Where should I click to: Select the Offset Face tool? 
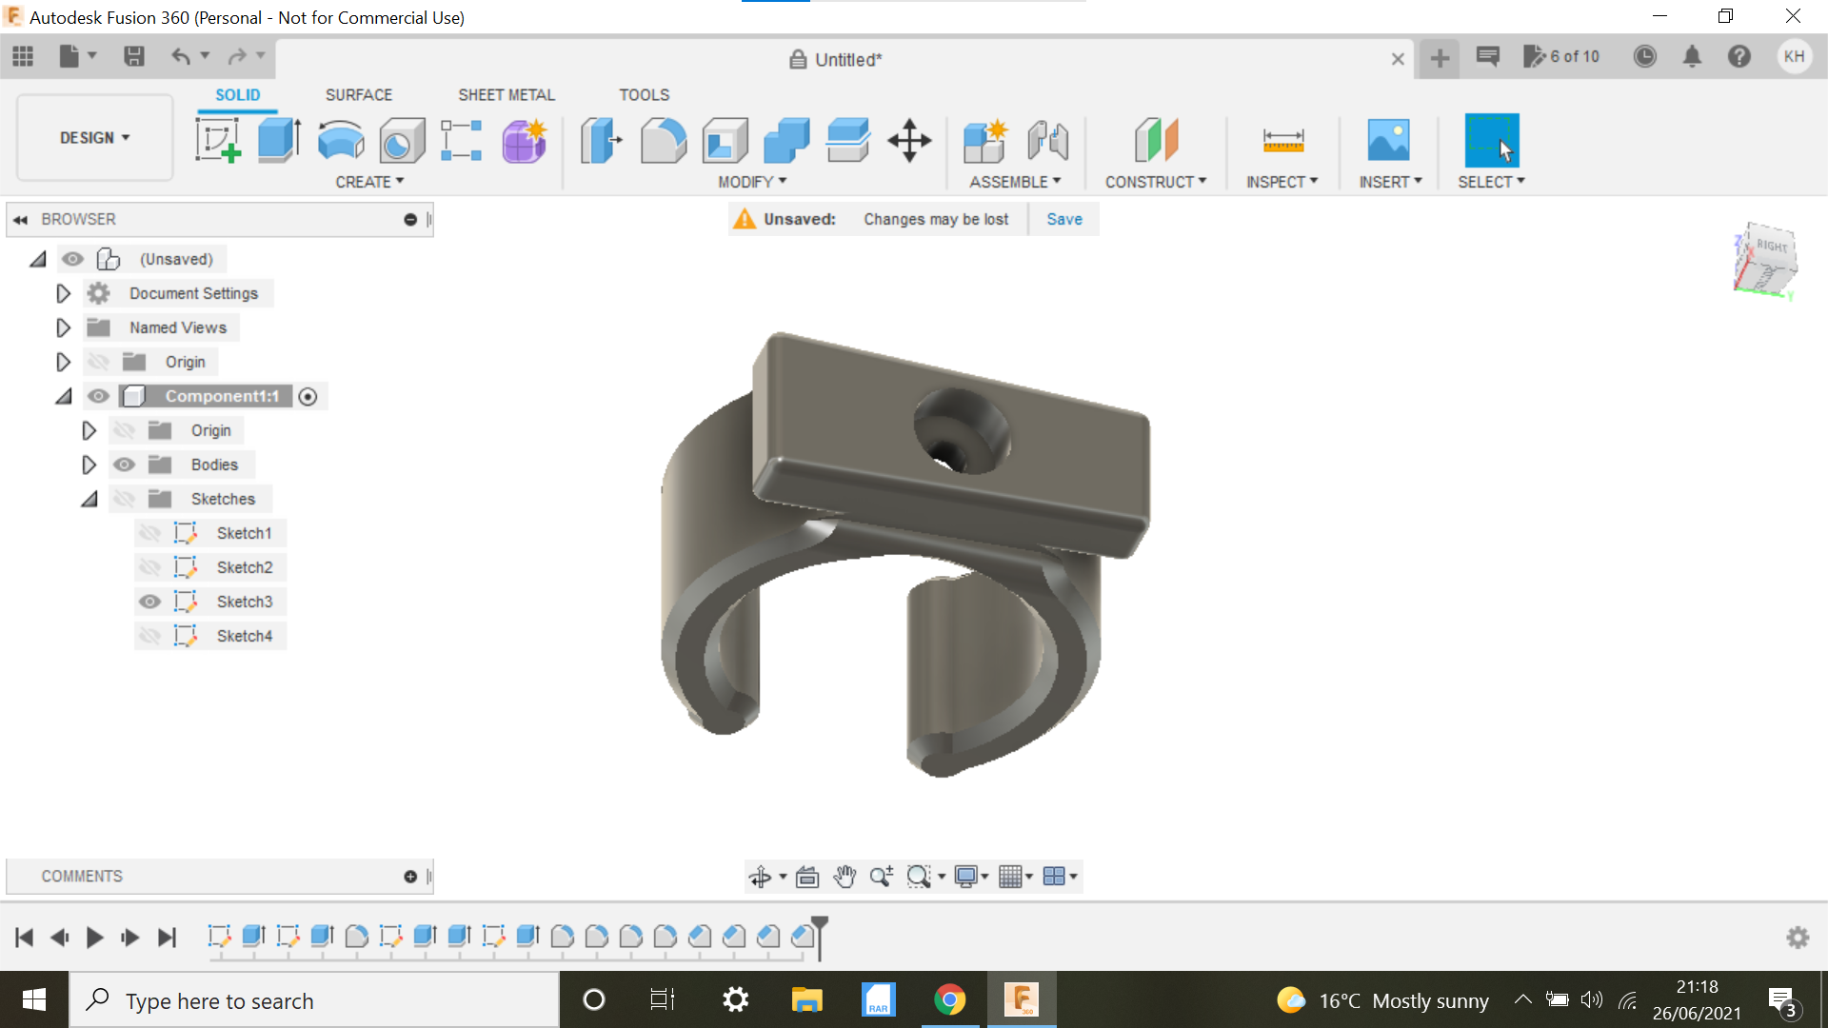coord(848,140)
